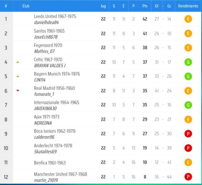The image size is (202, 185).
Task: Click Anderlecht's red P performance badge
Action: [188, 148]
